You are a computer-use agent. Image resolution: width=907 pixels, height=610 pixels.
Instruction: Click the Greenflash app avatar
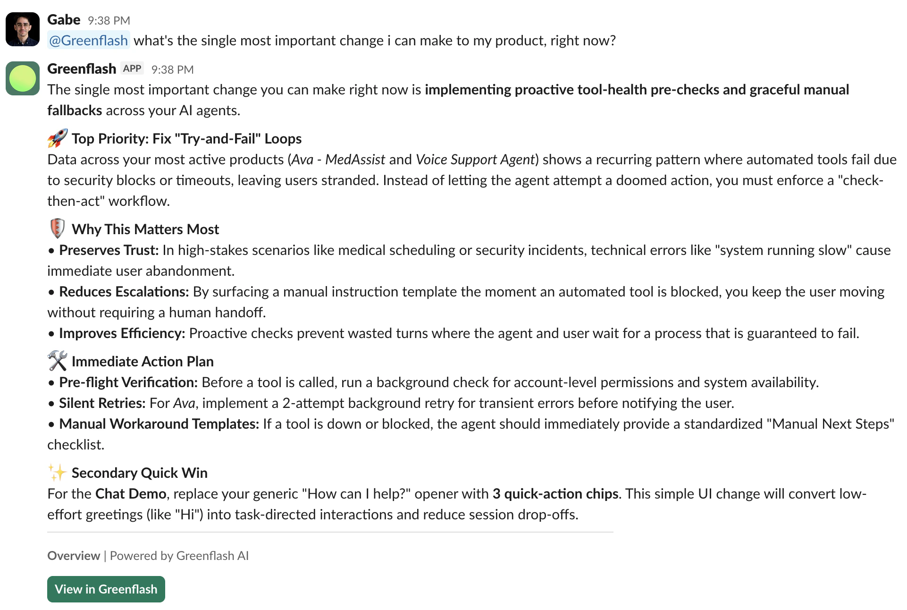[x=23, y=79]
